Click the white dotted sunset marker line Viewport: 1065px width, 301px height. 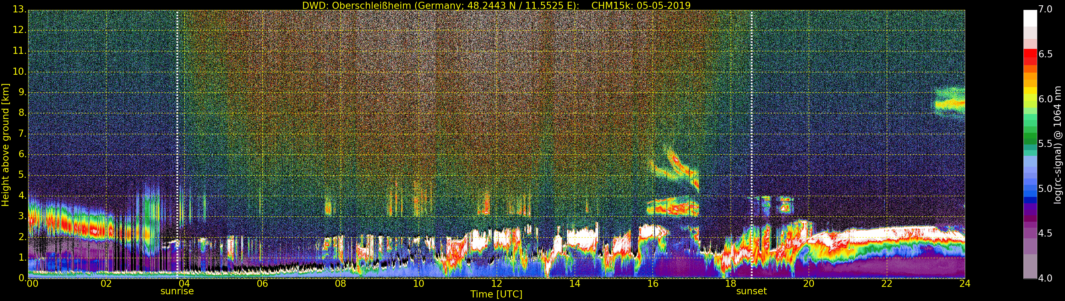(x=751, y=144)
